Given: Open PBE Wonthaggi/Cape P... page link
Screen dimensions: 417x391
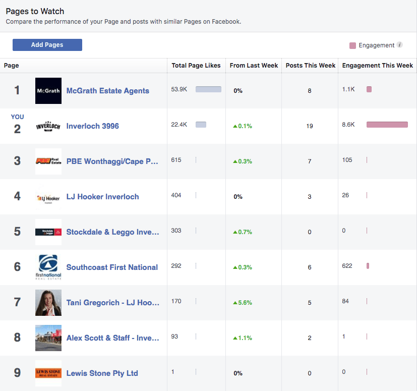Looking at the screenshot, I should (x=112, y=161).
